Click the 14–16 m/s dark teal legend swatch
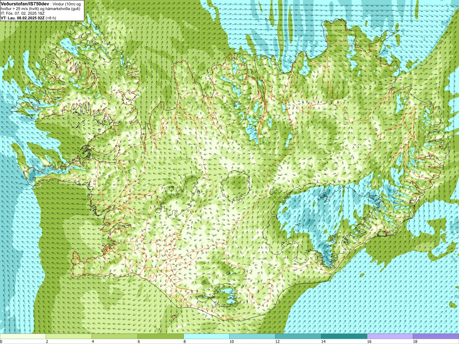 click(x=344, y=336)
